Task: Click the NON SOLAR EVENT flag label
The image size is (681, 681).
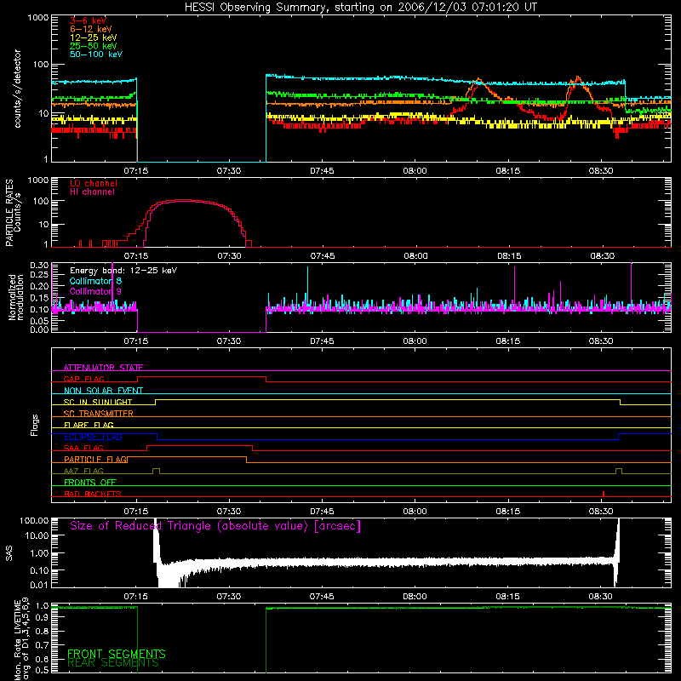Action: click(103, 391)
